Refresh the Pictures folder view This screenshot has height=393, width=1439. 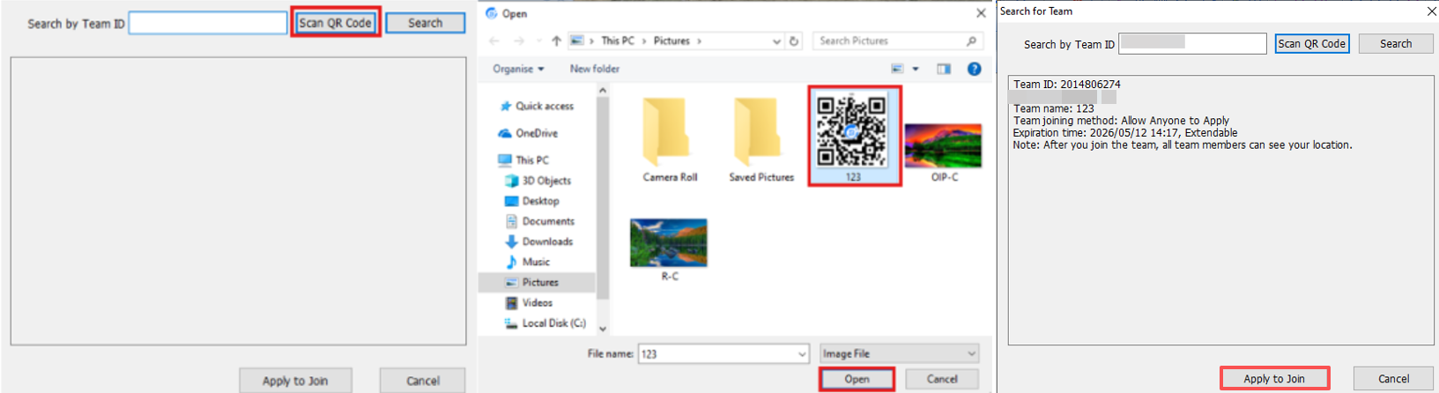tap(794, 41)
